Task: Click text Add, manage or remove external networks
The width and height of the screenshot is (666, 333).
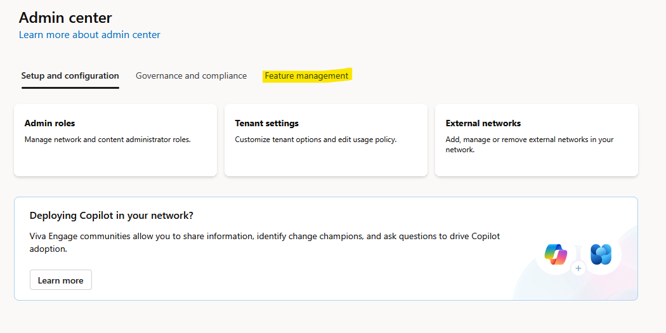Action: coord(530,145)
